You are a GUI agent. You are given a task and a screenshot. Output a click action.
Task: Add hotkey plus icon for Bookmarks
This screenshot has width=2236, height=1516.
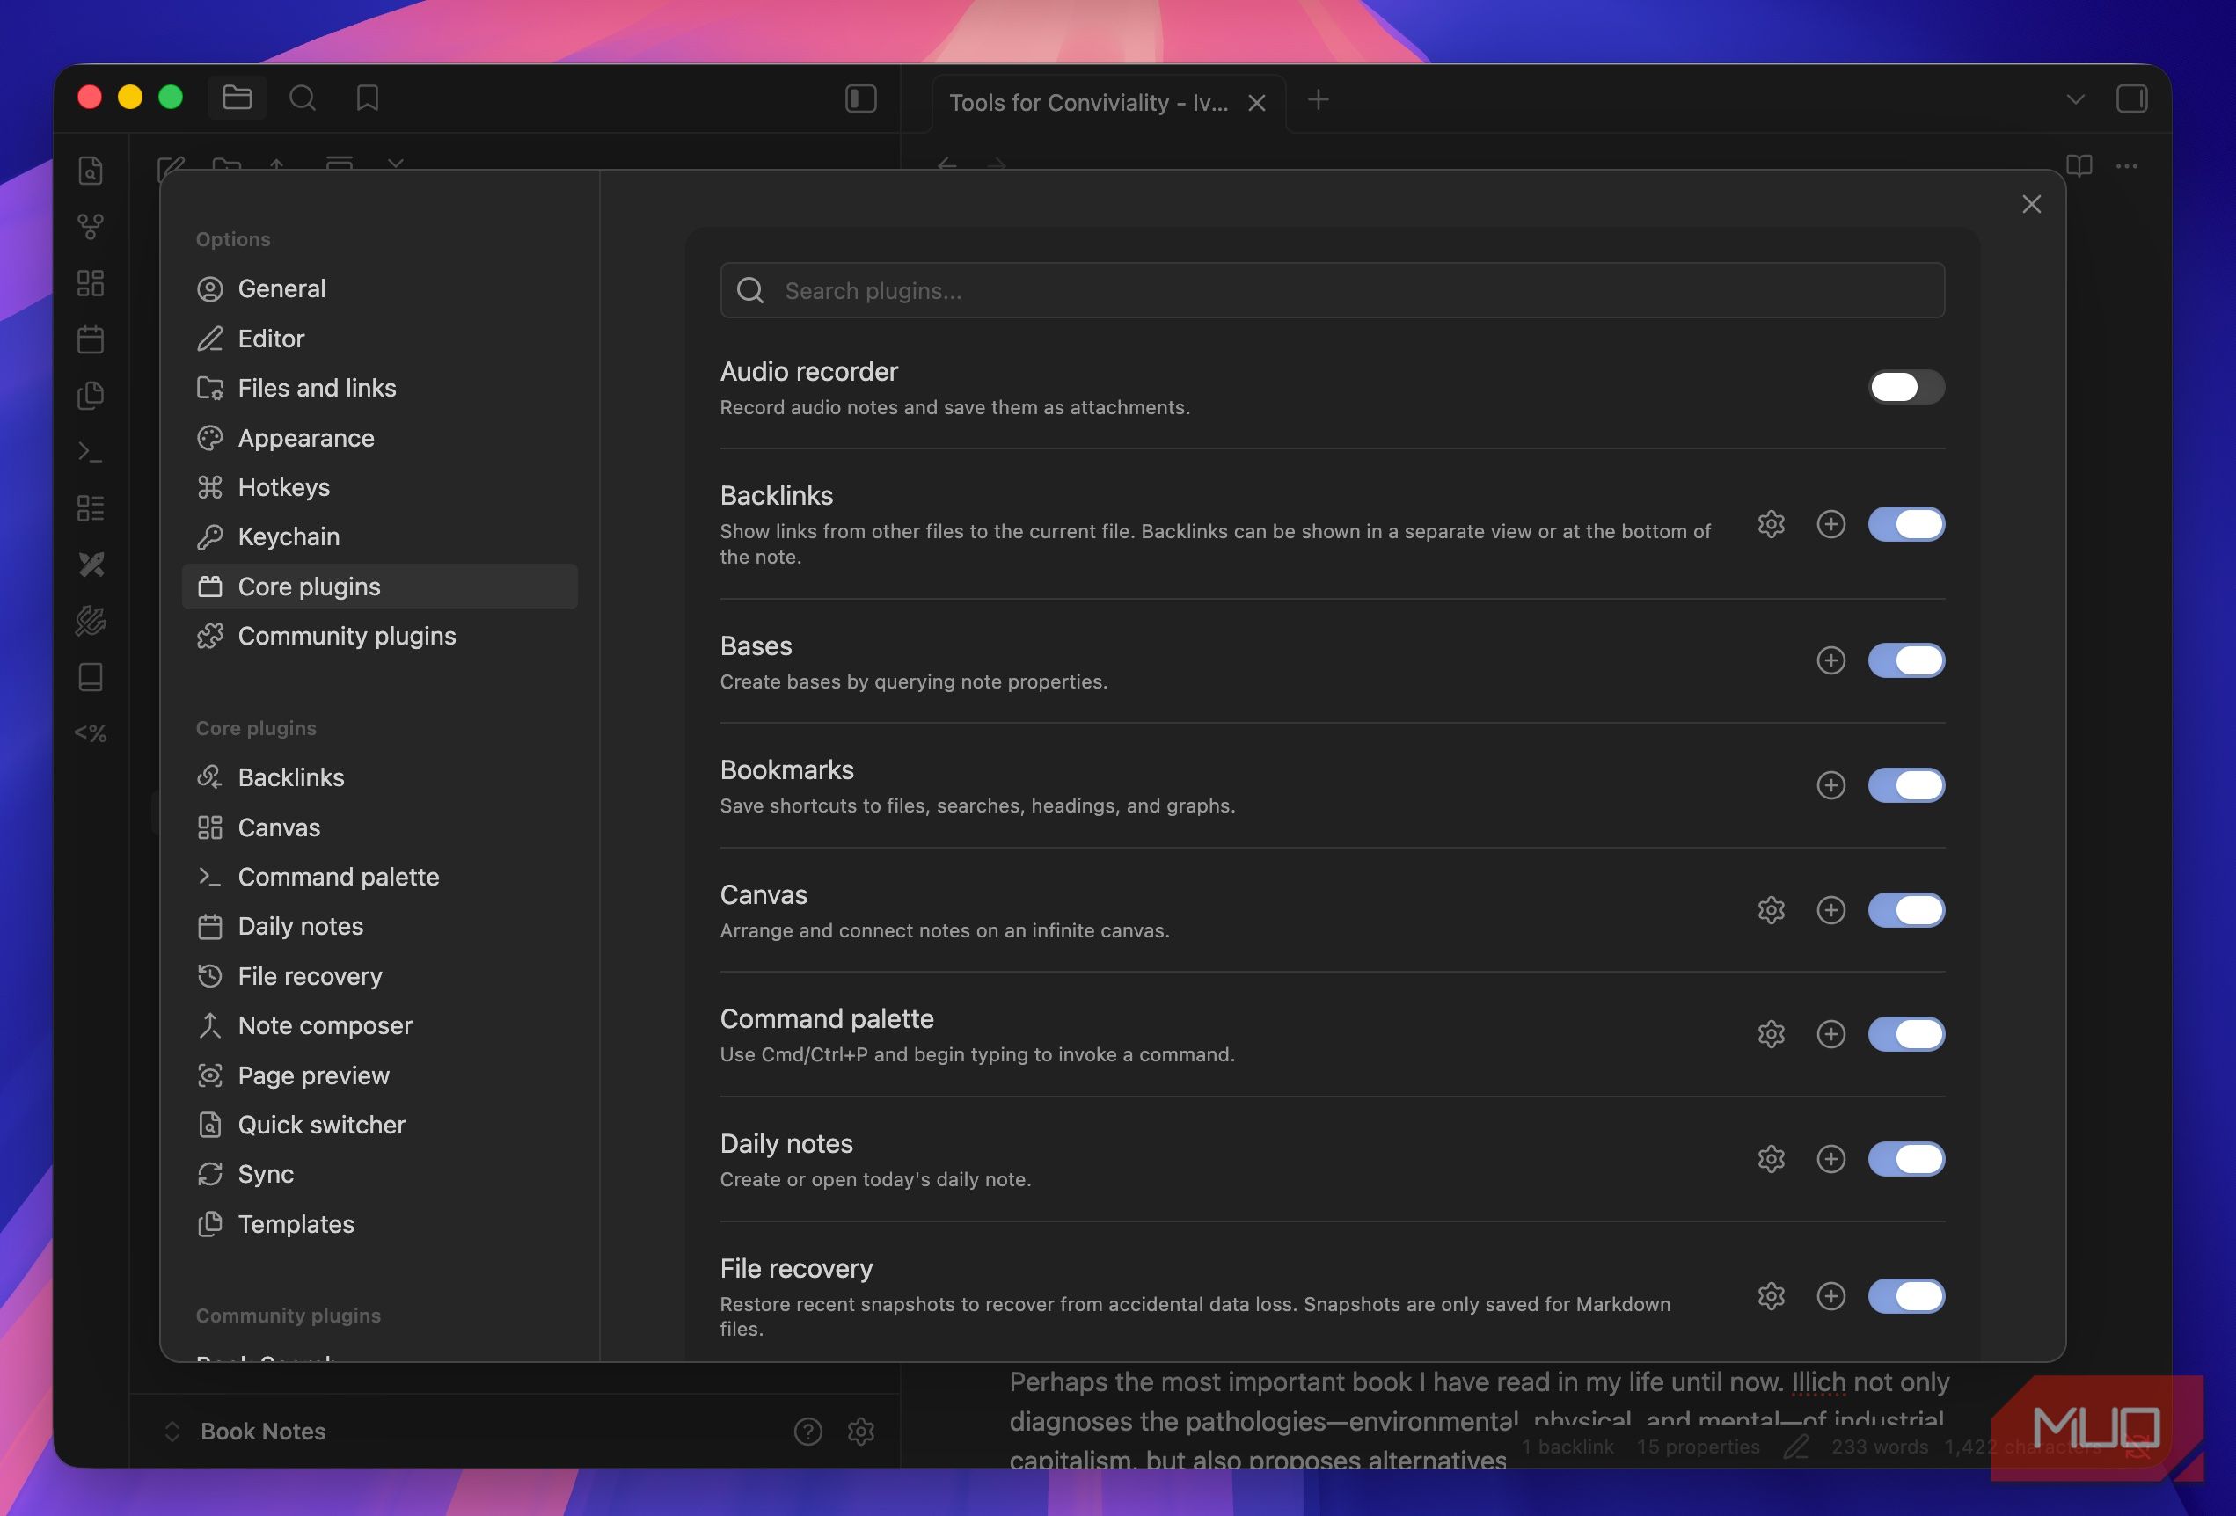pyautogui.click(x=1830, y=785)
